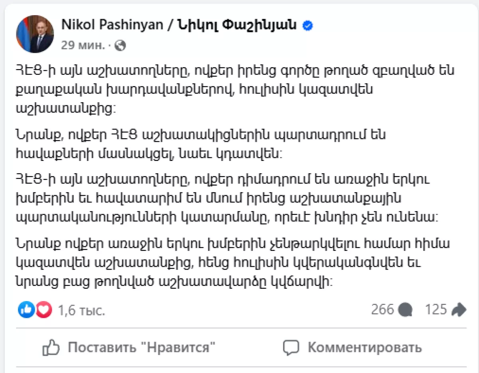479x373 pixels.
Task: Click the blue like reaction icon
Action: pyautogui.click(x=26, y=310)
